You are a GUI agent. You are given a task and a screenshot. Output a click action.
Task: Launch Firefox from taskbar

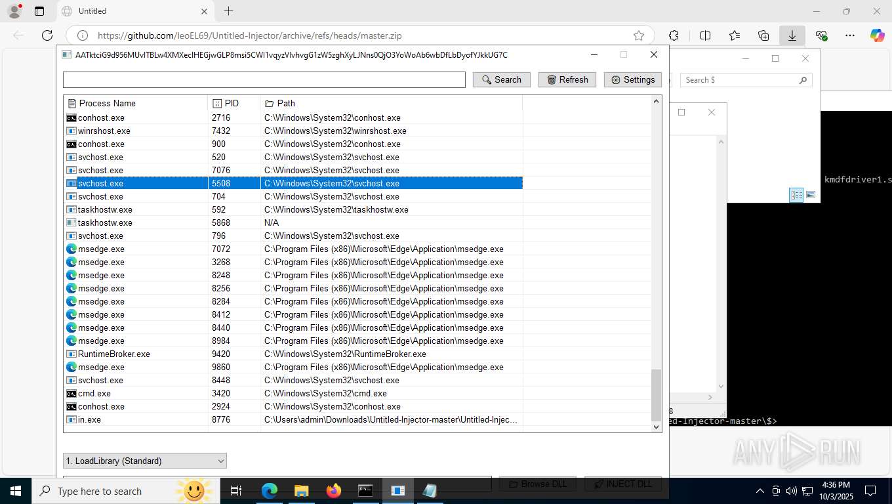(x=334, y=491)
